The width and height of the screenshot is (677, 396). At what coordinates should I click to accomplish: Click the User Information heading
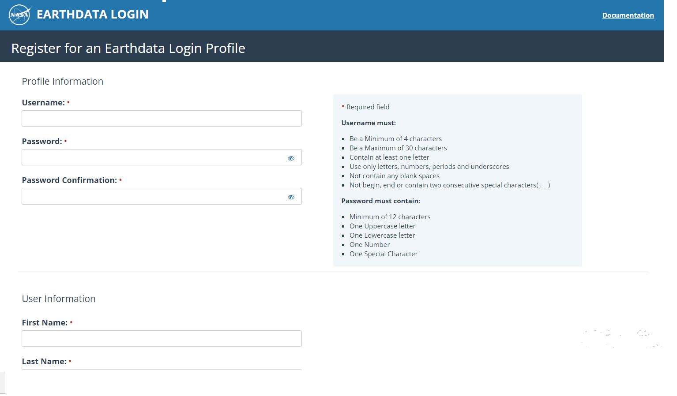point(59,299)
